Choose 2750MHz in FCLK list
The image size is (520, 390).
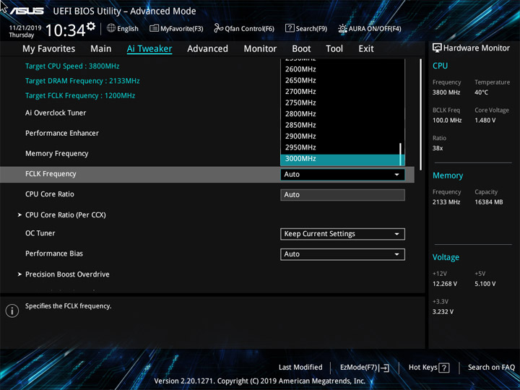pyautogui.click(x=340, y=103)
